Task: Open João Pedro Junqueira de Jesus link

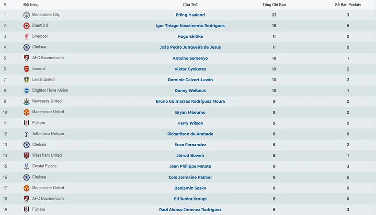Action: (x=190, y=47)
